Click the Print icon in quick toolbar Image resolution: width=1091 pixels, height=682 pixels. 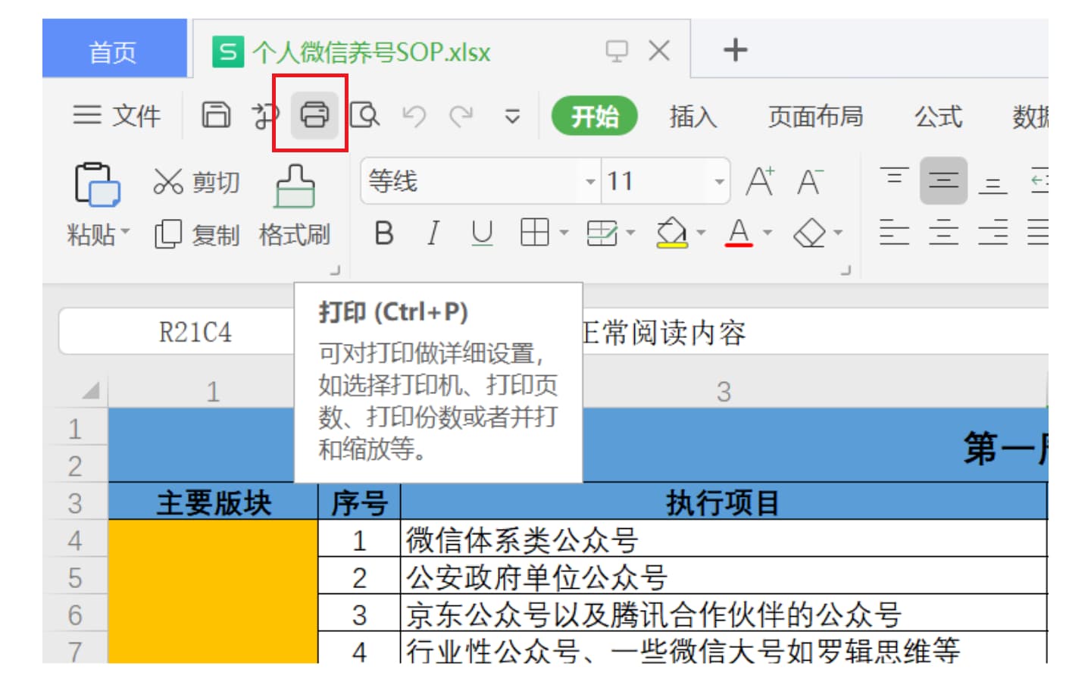314,115
